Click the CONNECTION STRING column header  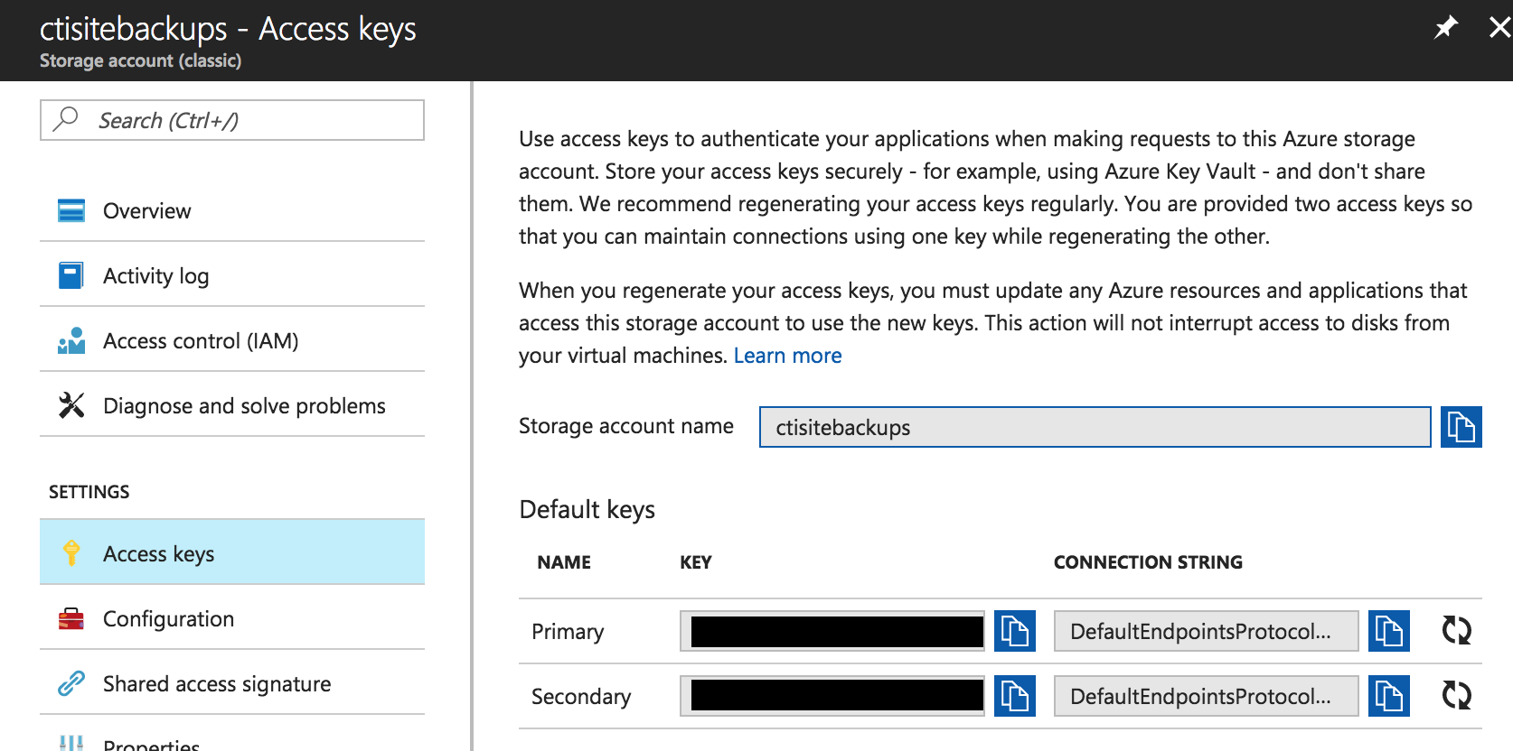click(1148, 562)
